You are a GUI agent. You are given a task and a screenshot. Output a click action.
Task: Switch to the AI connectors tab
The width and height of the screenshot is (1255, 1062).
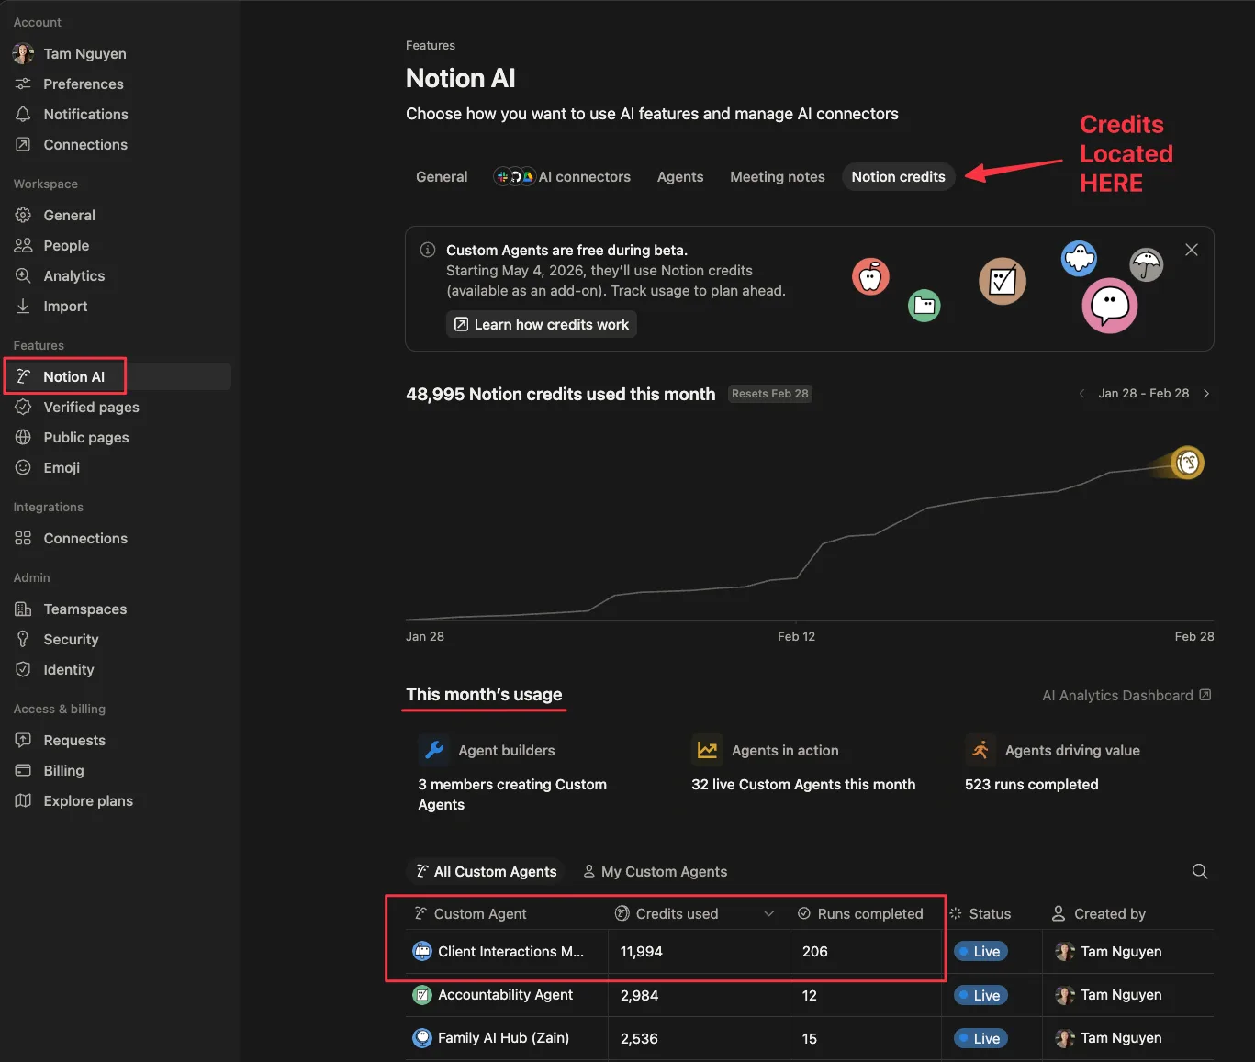[562, 176]
